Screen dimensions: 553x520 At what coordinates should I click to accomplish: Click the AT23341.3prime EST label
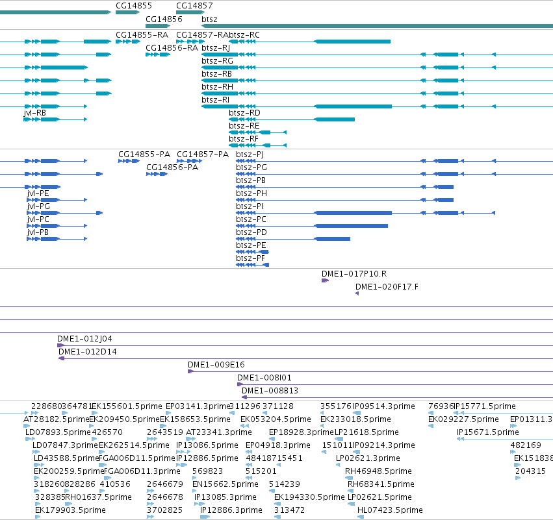pos(219,432)
